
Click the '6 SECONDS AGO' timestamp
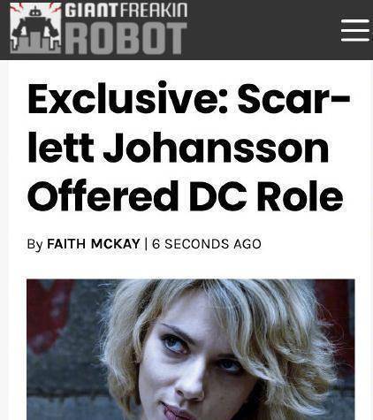pyautogui.click(x=207, y=244)
